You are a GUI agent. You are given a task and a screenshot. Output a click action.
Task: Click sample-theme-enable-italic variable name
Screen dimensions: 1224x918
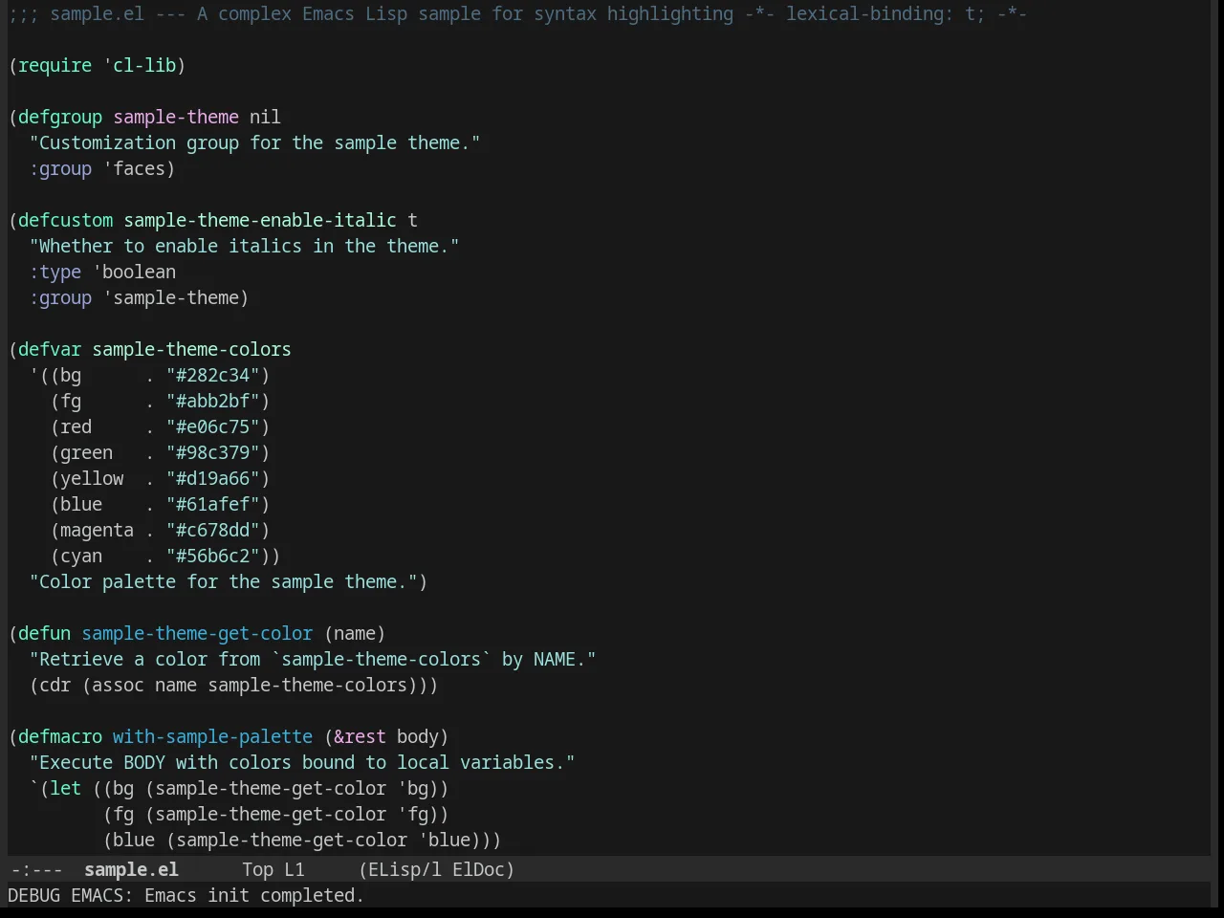260,220
